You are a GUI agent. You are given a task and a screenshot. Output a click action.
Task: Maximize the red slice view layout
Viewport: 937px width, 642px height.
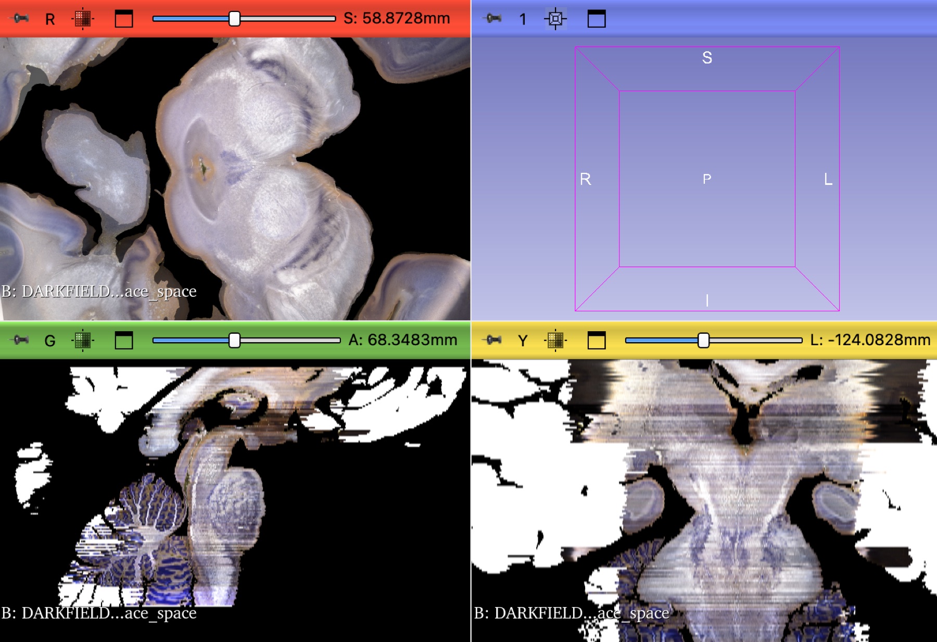(x=124, y=19)
